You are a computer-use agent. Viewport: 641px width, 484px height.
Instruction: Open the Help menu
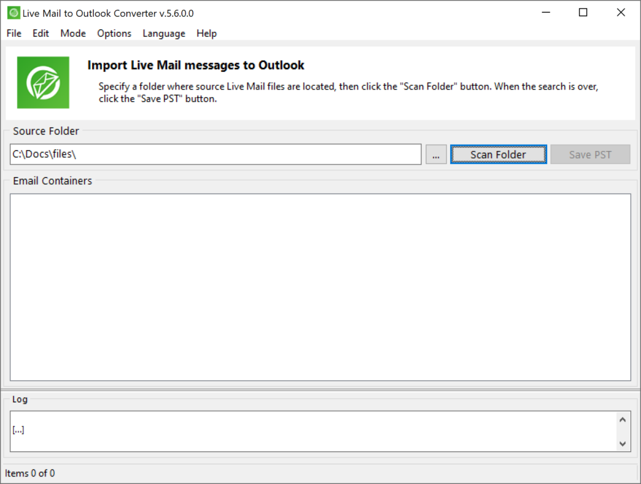click(207, 34)
